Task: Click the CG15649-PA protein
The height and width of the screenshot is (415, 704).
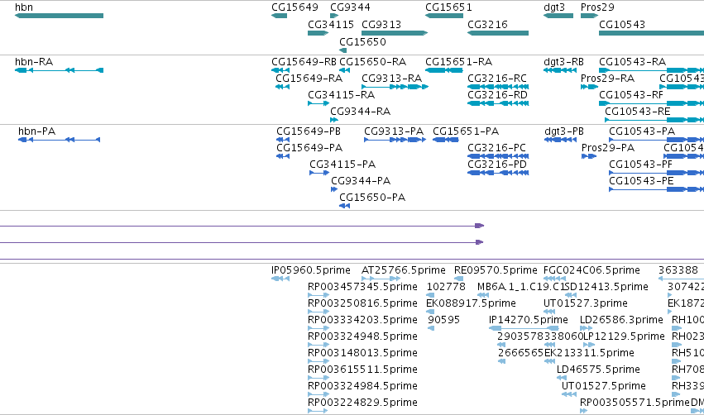Action: [x=283, y=156]
